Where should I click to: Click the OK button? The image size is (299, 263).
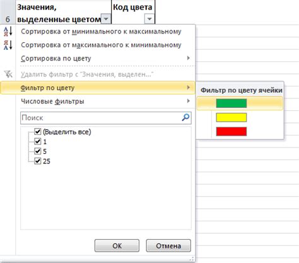click(x=117, y=245)
